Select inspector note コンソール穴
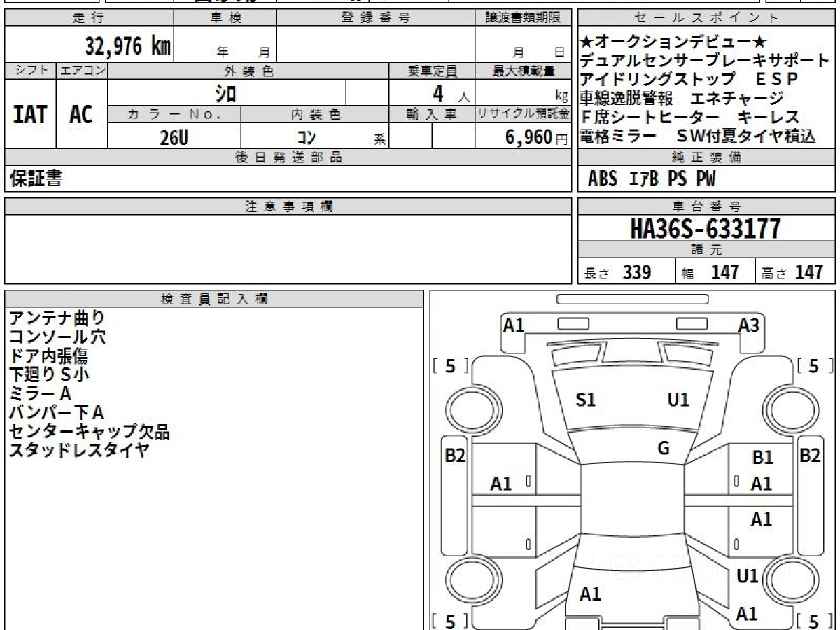 click(x=57, y=337)
